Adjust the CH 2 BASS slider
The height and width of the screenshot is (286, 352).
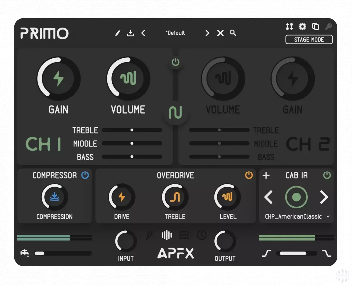click(219, 157)
